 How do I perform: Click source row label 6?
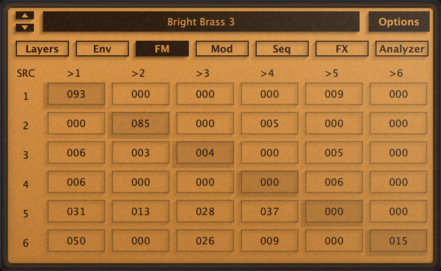25,243
